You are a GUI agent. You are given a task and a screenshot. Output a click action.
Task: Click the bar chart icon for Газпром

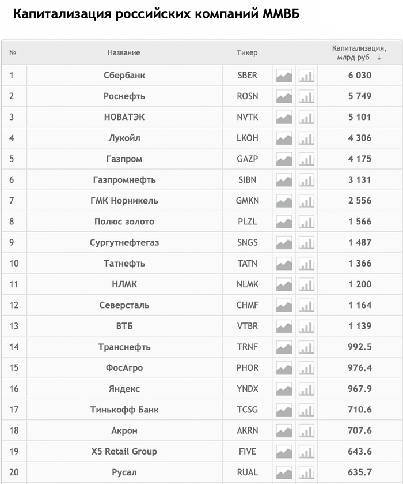(306, 159)
